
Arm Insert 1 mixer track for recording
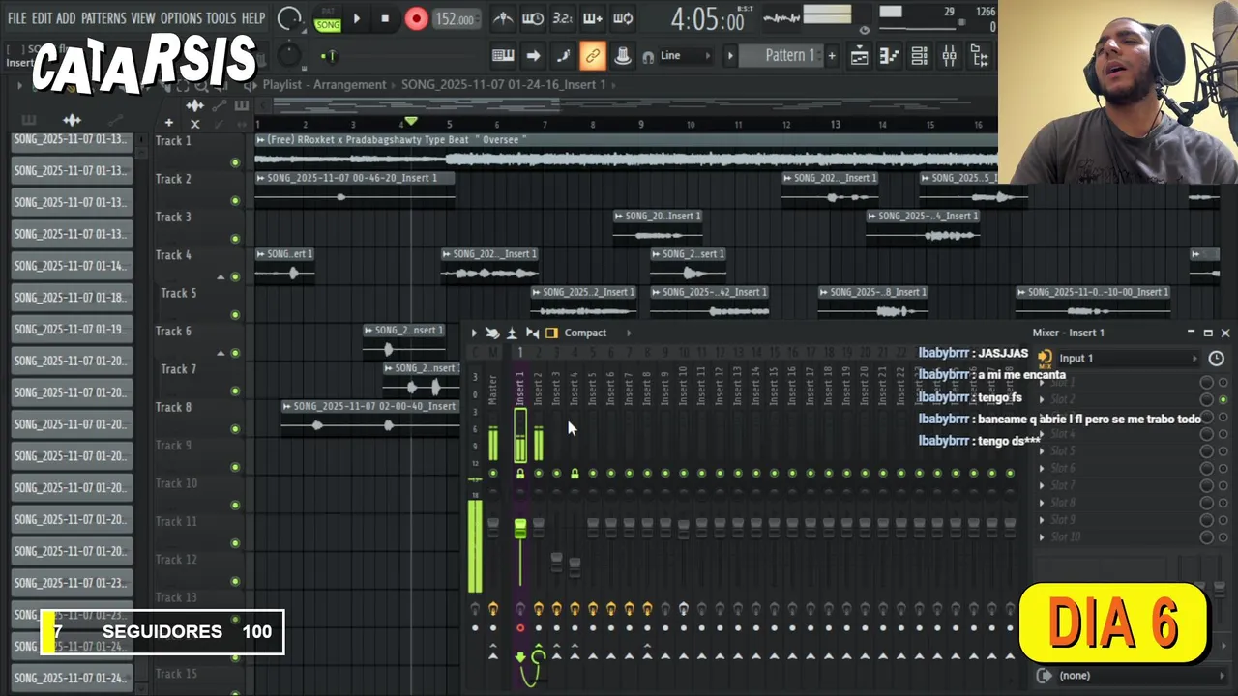(x=520, y=628)
